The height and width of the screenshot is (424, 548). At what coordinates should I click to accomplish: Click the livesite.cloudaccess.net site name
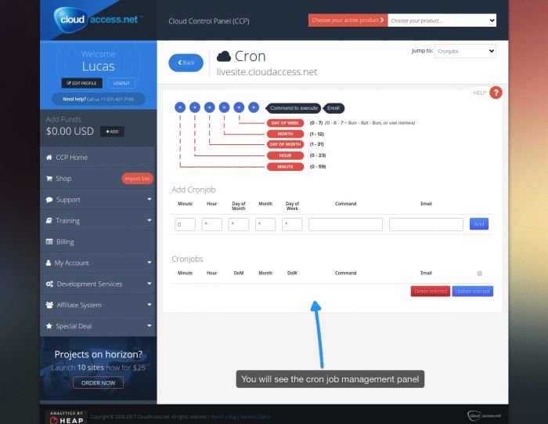[x=267, y=72]
